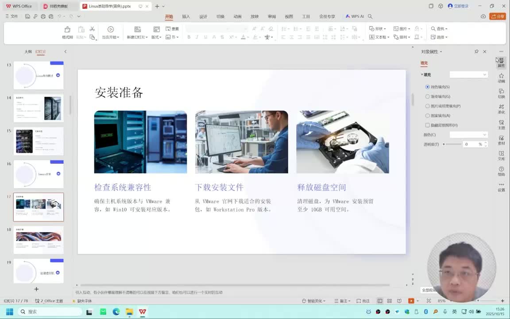
Task: Click the Windows Start button
Action: point(9,311)
